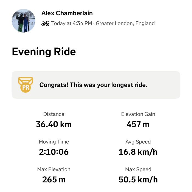Select the Today at 4:34 PM timestamp
Viewport: 192px width, 192px height.
71,23
